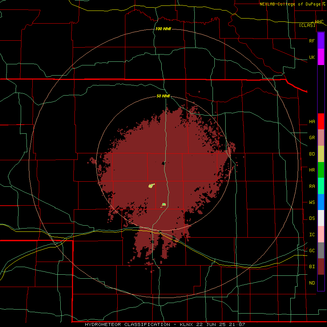Viewport: 327px width, 327px height.
Task: Click the DS legend label
Action: pos(312,218)
